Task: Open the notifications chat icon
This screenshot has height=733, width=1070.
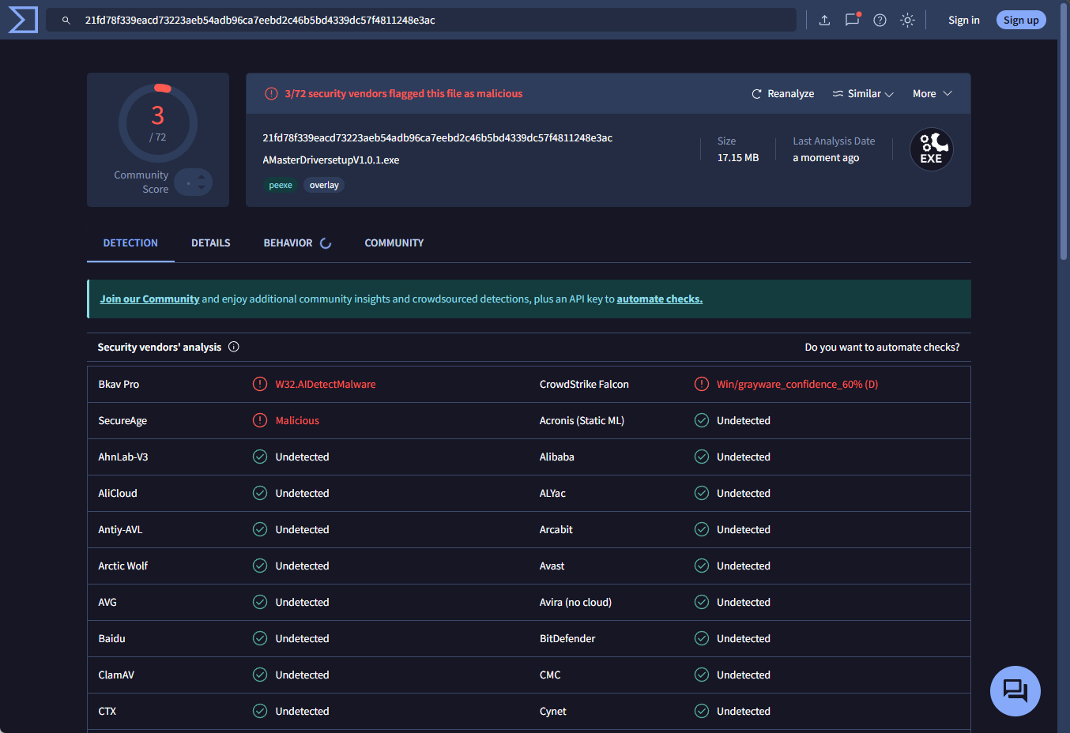Action: [x=852, y=20]
